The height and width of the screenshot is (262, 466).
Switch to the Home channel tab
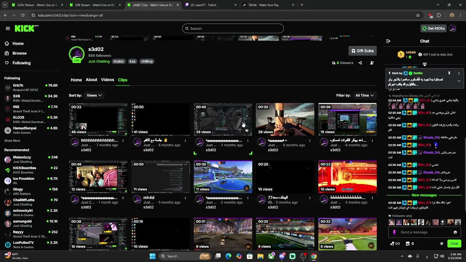click(x=76, y=80)
